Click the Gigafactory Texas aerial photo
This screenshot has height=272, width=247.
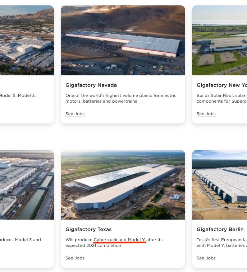pos(123,185)
